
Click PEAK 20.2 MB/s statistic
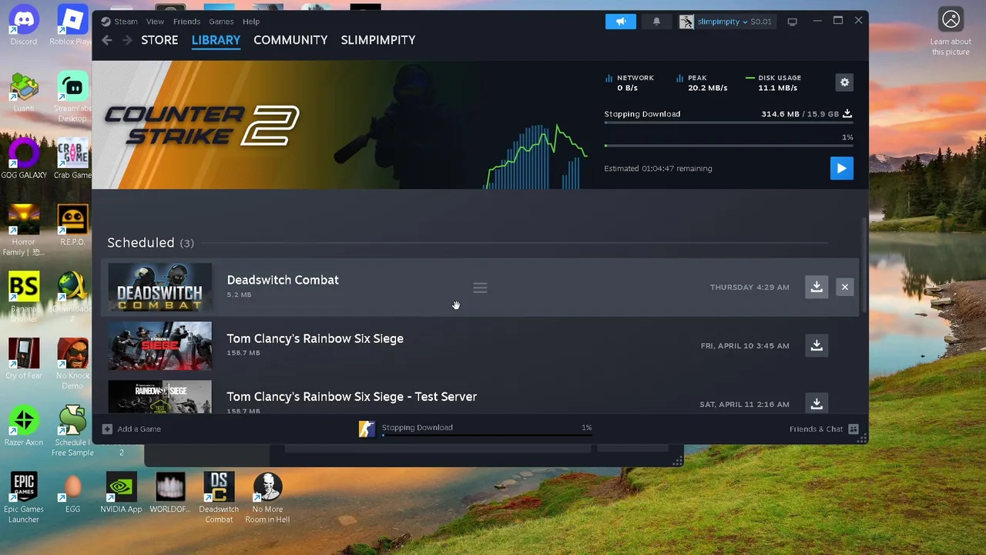[x=702, y=82]
